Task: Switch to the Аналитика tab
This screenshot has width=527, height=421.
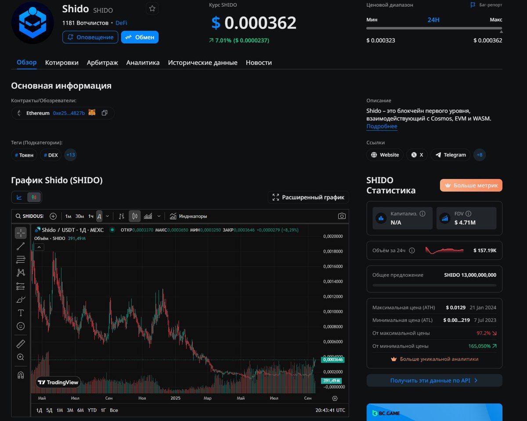Action: point(143,63)
